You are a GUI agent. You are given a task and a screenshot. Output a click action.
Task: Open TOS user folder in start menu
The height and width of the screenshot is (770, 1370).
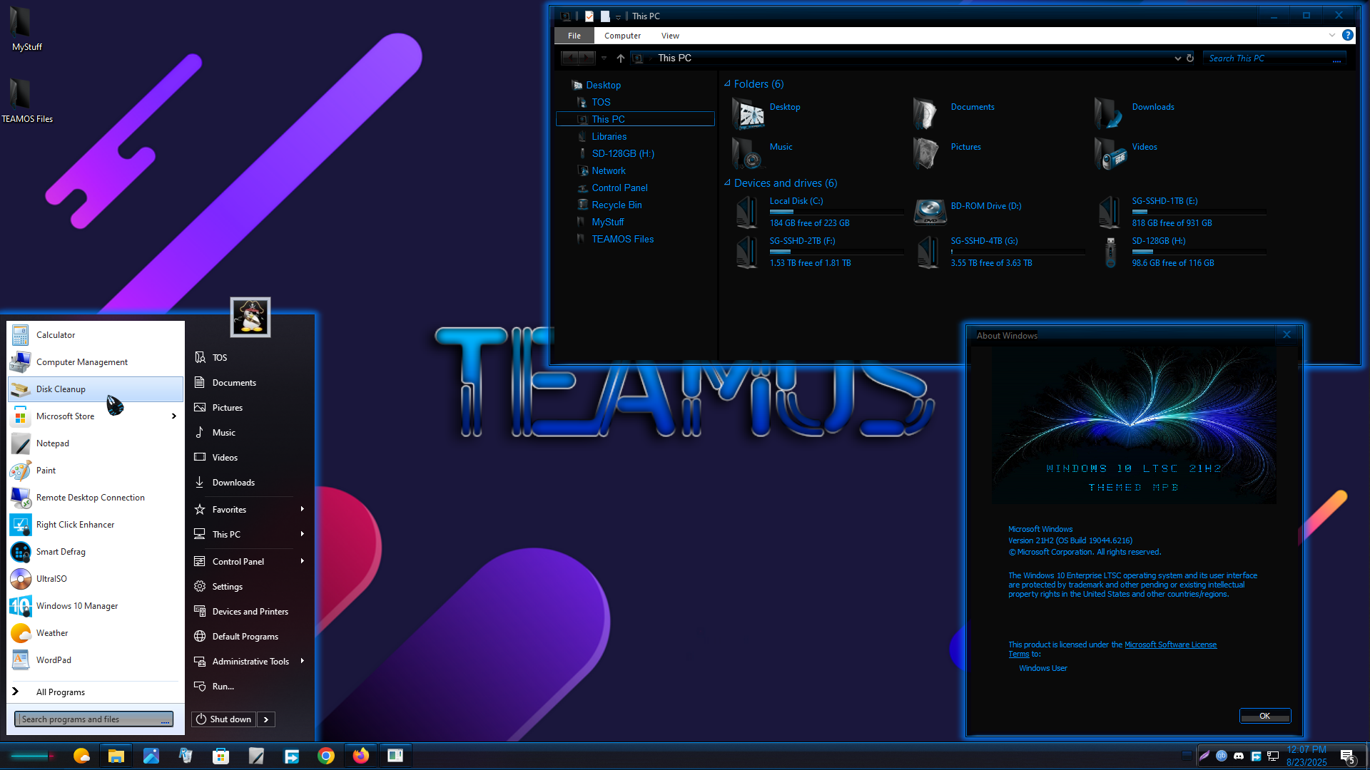click(x=250, y=358)
